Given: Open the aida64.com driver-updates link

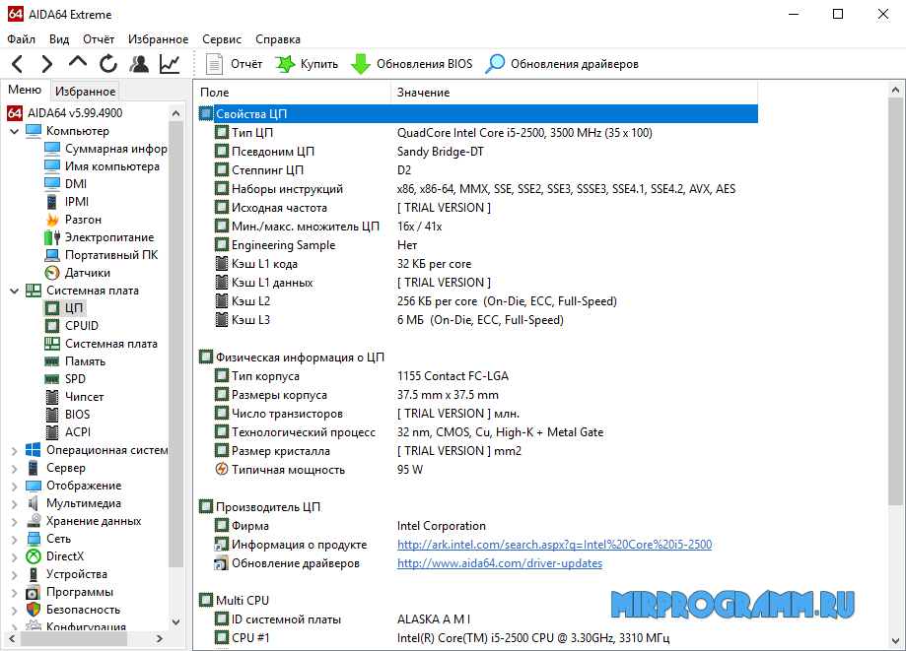Looking at the screenshot, I should [499, 563].
